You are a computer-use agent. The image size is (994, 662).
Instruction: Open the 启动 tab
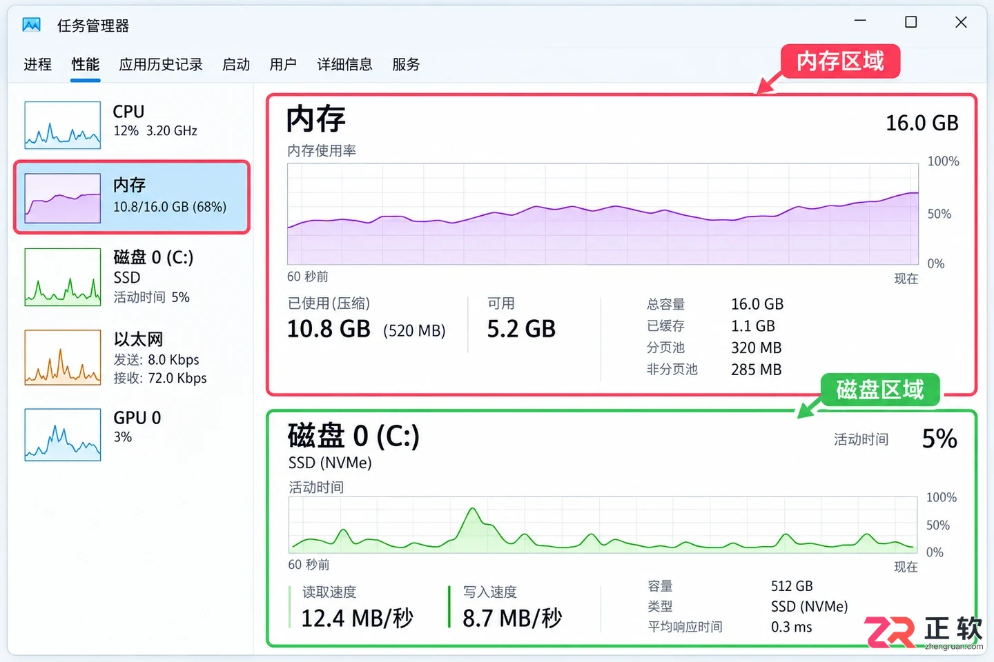click(x=236, y=65)
